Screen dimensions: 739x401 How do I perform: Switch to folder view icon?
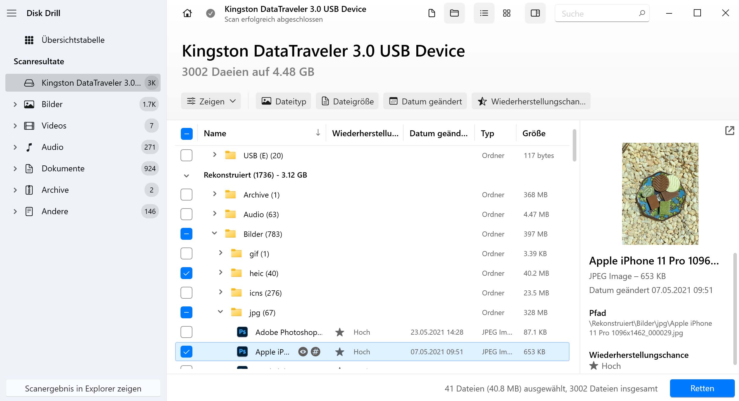click(x=454, y=13)
